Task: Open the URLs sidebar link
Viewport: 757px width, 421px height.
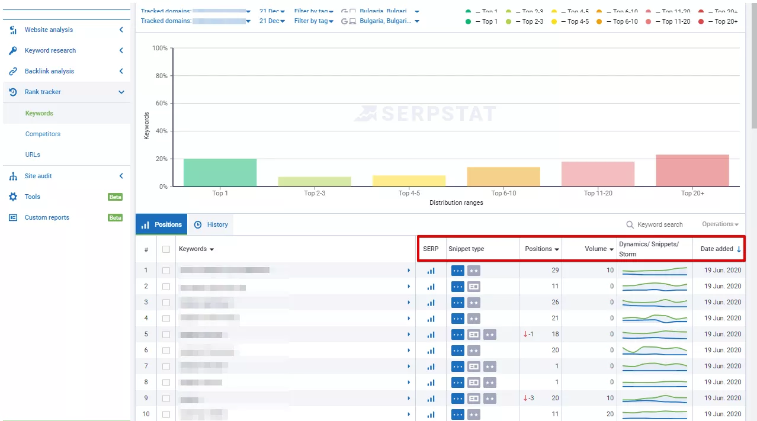Action: [33, 155]
